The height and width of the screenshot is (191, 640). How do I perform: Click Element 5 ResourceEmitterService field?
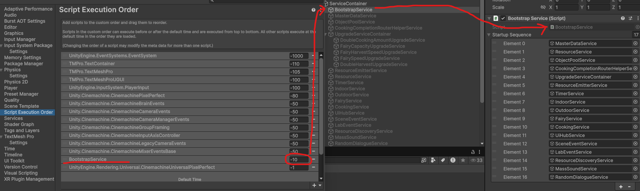[593, 85]
